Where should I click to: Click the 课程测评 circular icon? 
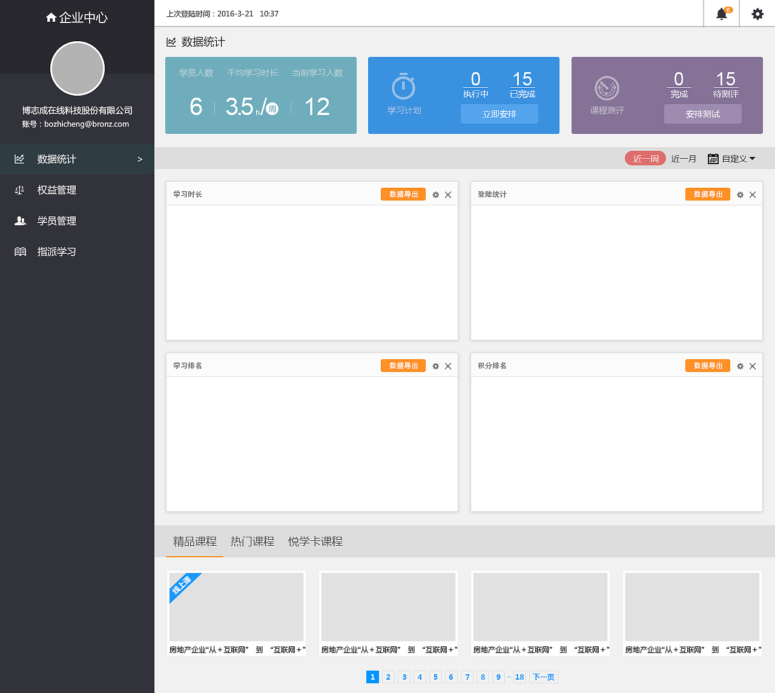(607, 88)
